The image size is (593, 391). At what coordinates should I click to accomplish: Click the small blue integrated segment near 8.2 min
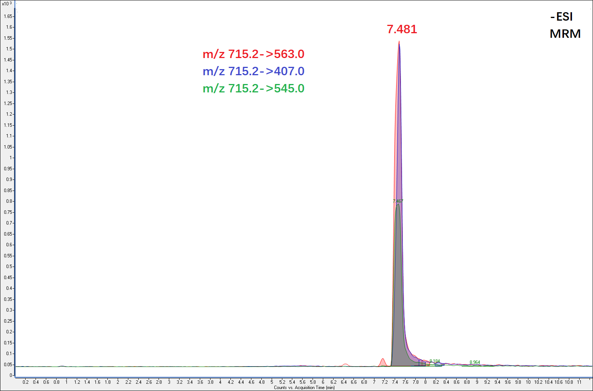click(438, 364)
